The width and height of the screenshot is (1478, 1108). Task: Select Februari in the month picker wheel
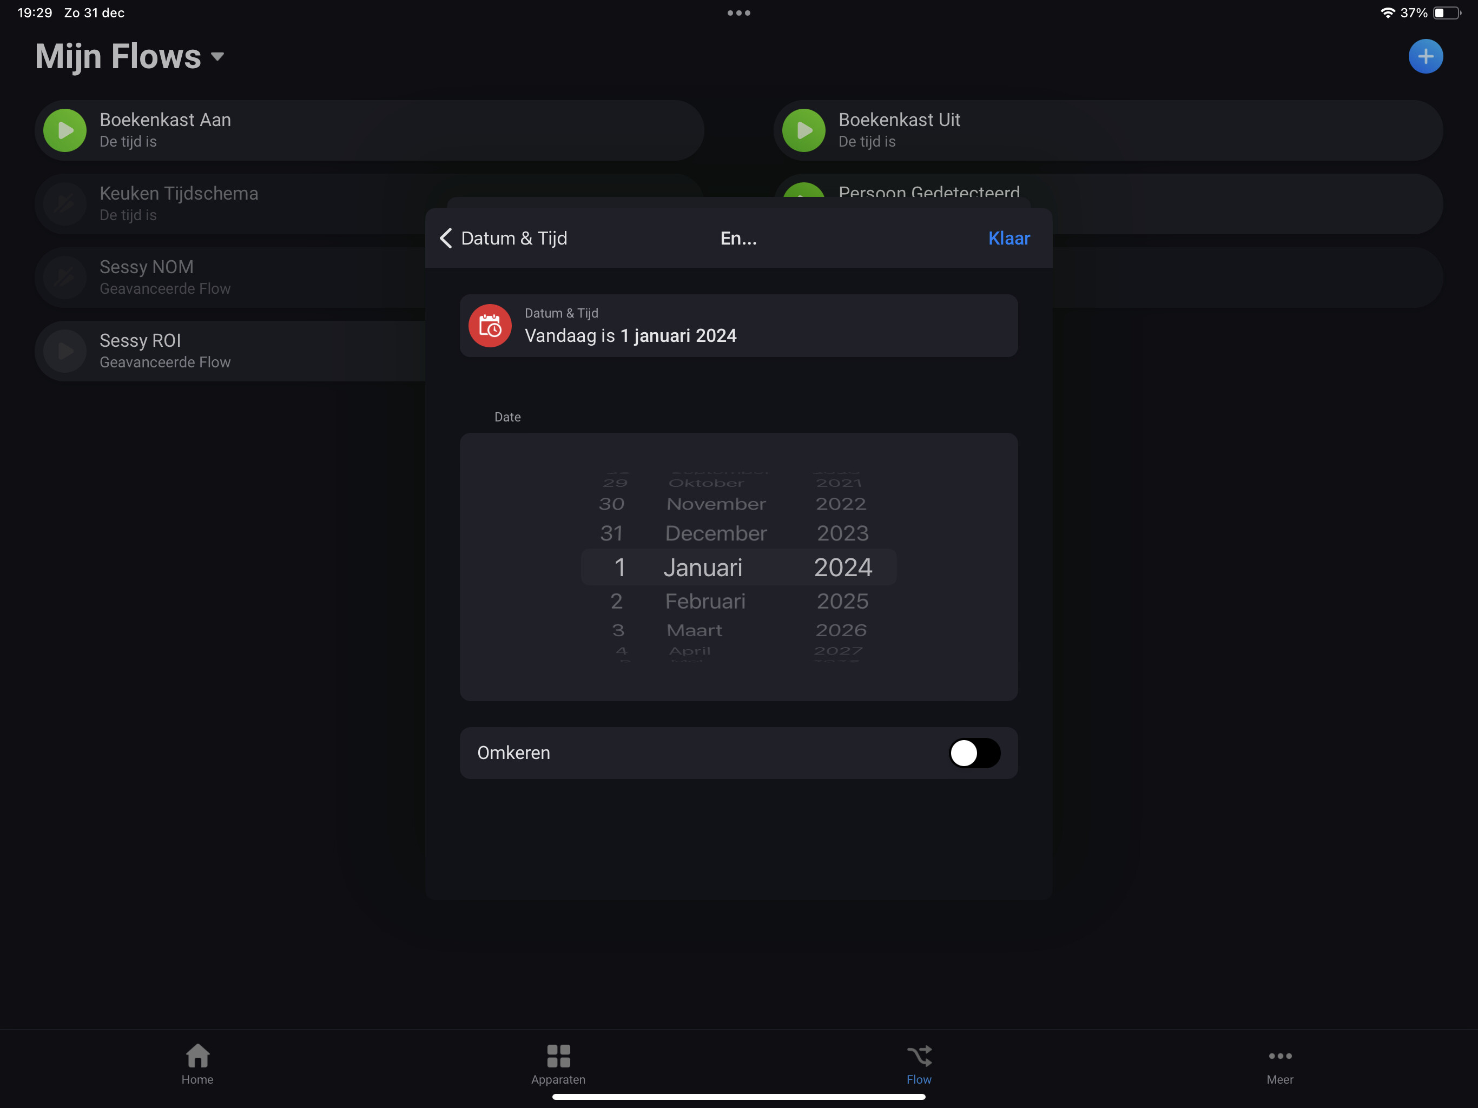pos(705,602)
